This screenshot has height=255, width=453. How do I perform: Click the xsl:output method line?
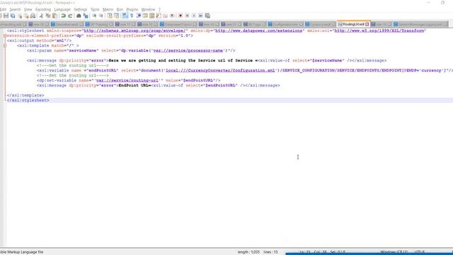[x=39, y=41]
